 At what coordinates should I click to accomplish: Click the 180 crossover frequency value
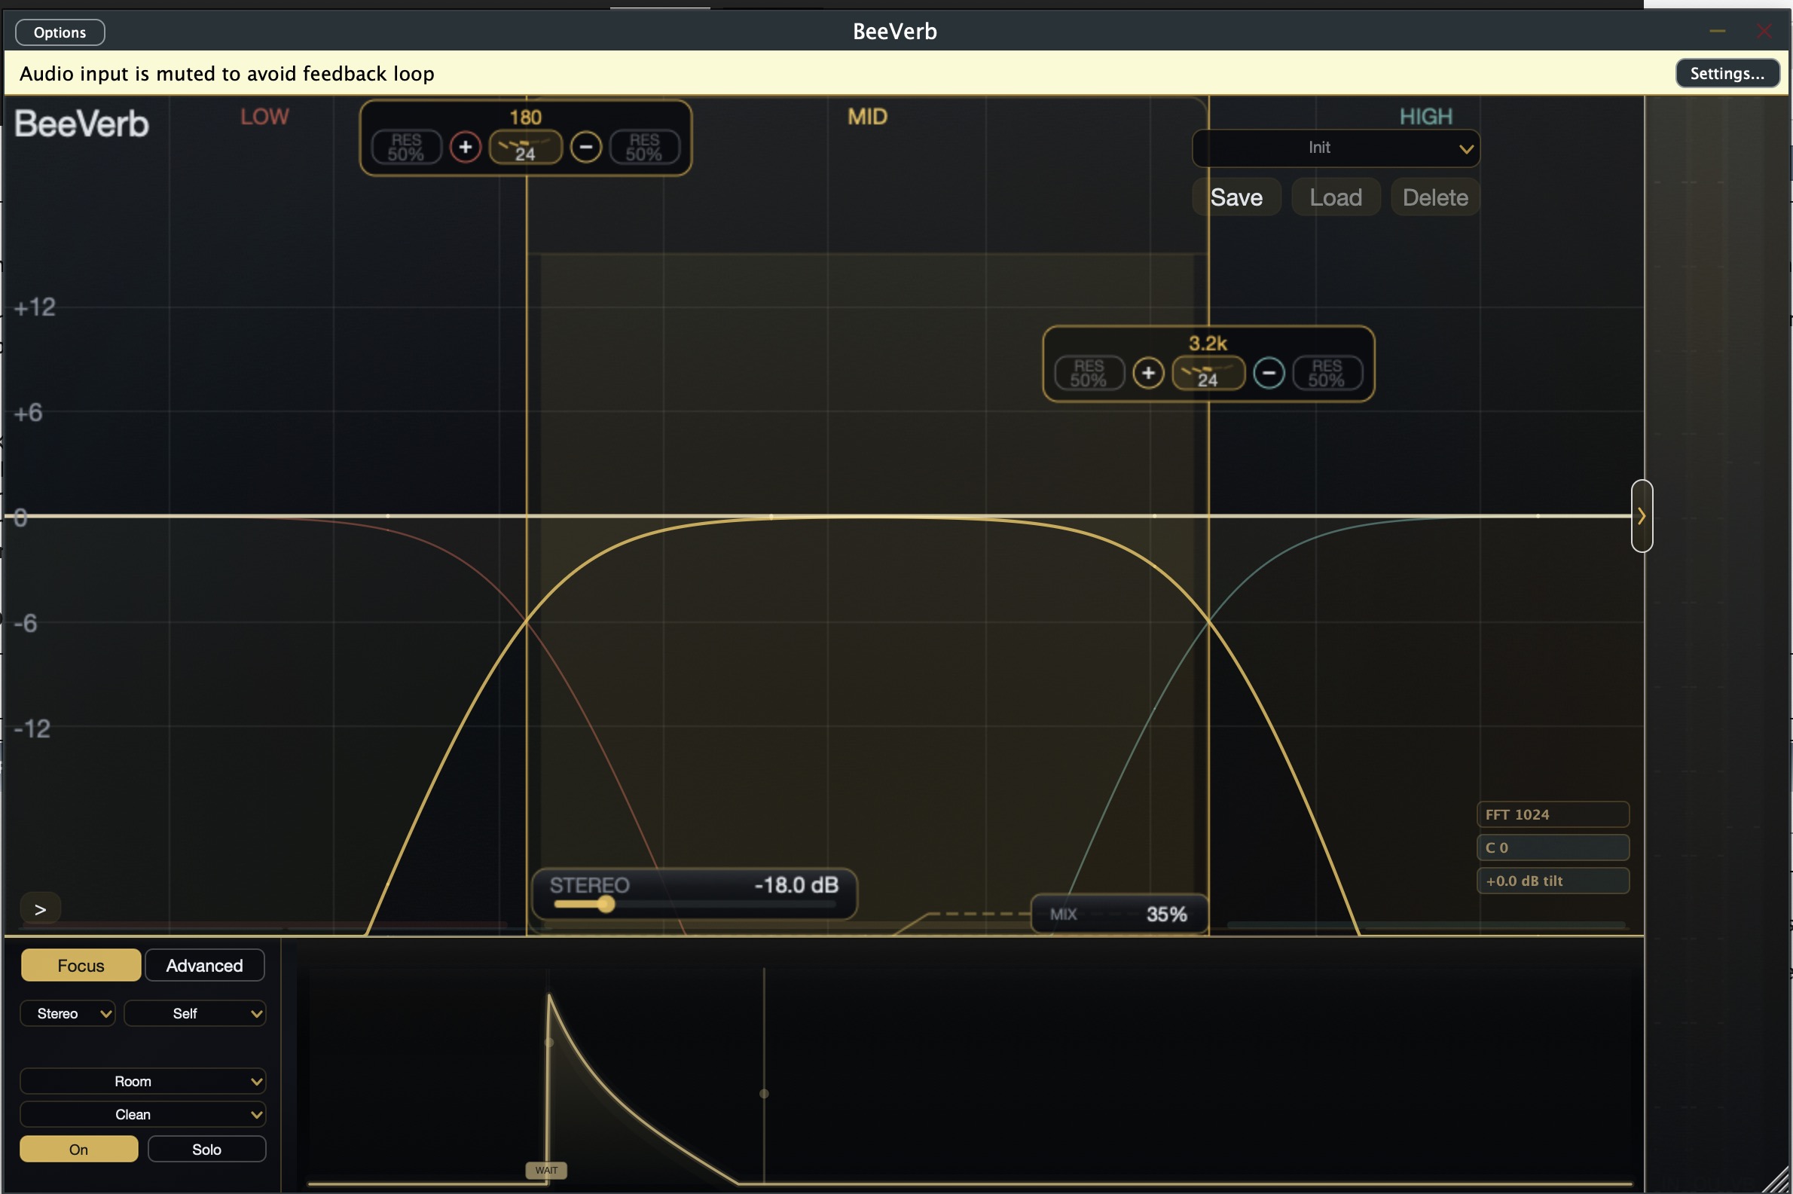(x=525, y=118)
